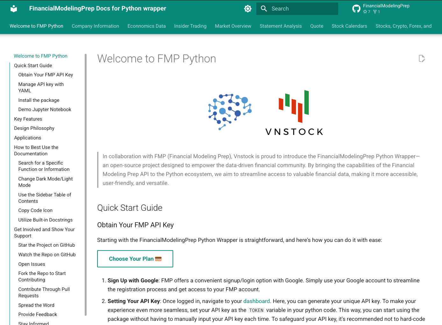Open Stock Calendars tab

coord(349,26)
